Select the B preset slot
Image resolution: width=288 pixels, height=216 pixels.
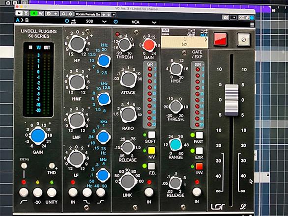[x=27, y=20]
